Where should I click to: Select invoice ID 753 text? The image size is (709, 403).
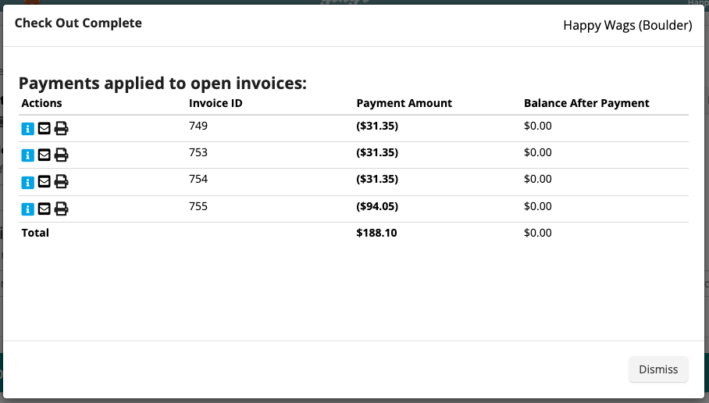click(x=198, y=152)
